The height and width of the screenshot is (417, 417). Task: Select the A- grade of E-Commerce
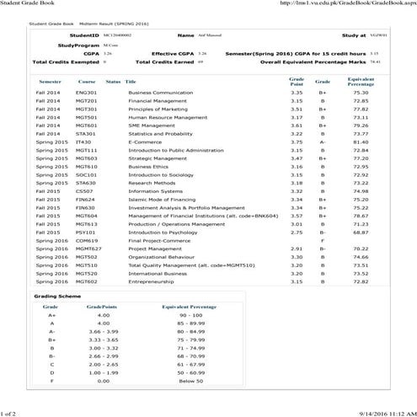[x=323, y=142]
